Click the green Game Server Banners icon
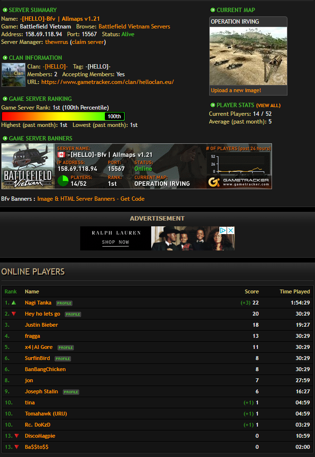315x457 pixels. pos(5,138)
